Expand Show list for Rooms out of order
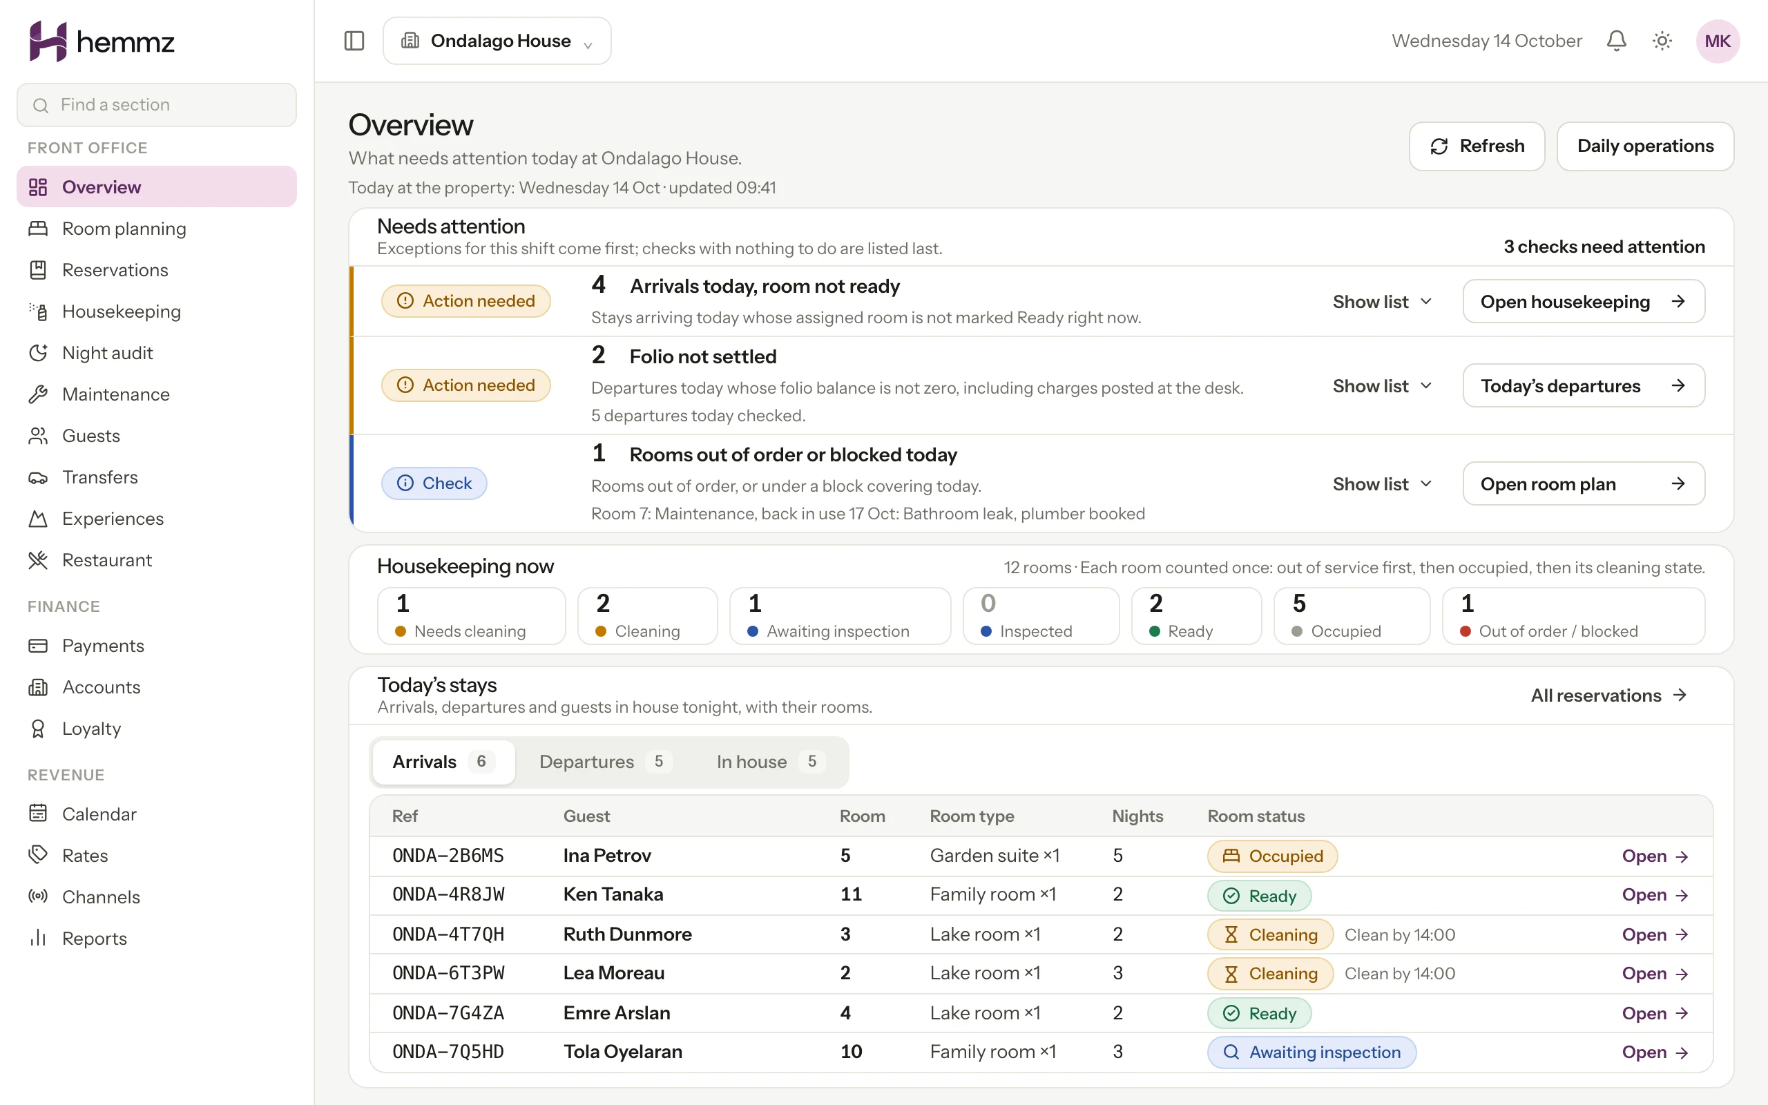Viewport: 1768px width, 1105px height. pyautogui.click(x=1382, y=484)
